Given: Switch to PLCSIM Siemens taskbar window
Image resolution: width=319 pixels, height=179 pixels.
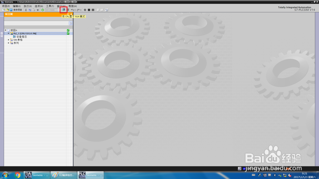Looking at the screenshot, I should (91, 175).
